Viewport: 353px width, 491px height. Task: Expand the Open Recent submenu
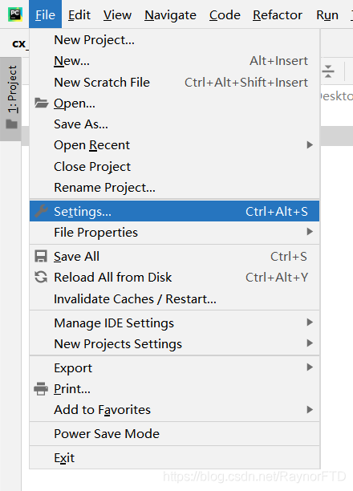[175, 145]
